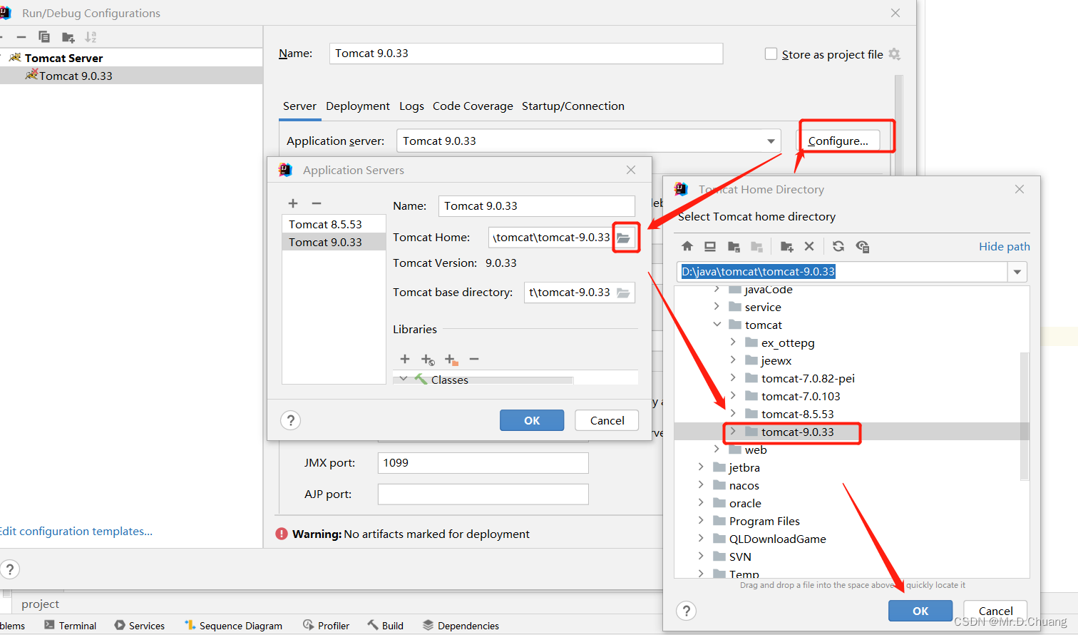Focus the AJP port field
This screenshot has height=635, width=1078.
(483, 494)
